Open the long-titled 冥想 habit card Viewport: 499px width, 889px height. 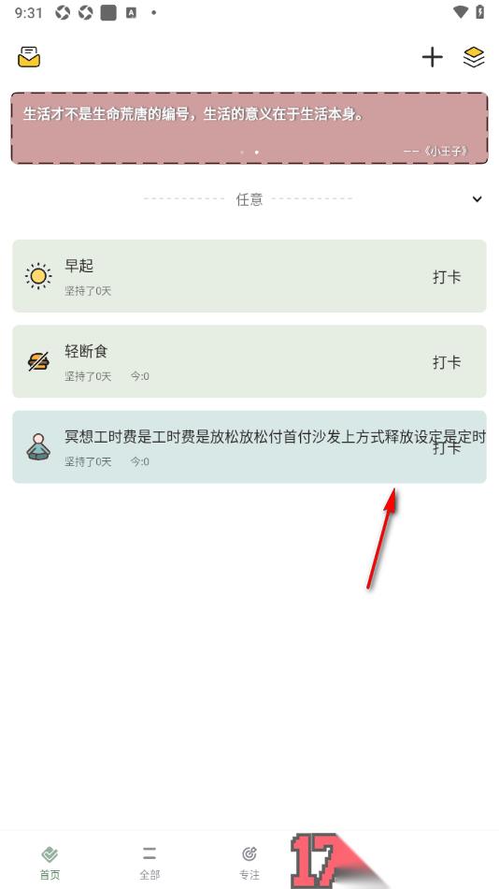[x=249, y=446]
